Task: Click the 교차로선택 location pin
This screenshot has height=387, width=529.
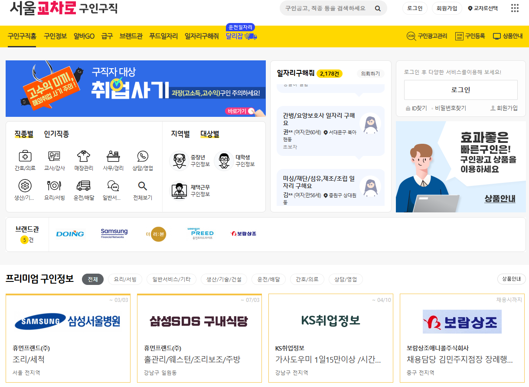Action: point(470,8)
